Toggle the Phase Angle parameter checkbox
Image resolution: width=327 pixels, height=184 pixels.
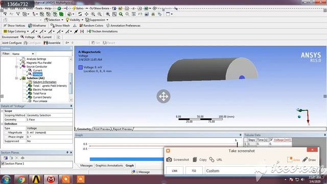click(6, 137)
